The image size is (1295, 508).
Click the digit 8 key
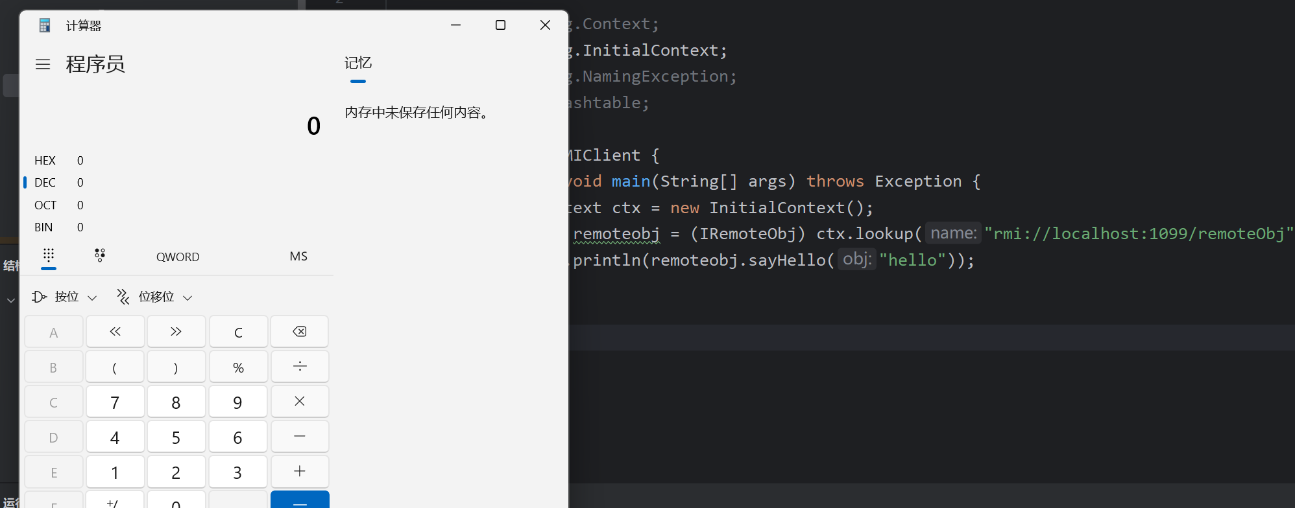coord(176,402)
